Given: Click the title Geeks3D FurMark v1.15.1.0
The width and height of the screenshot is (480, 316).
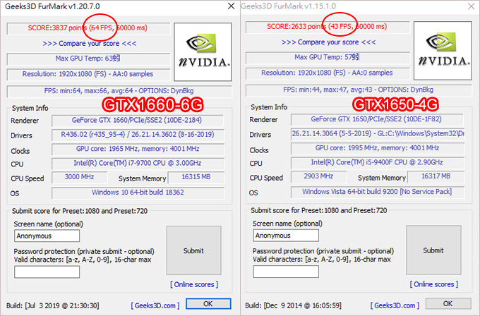Looking at the screenshot, I should (x=289, y=6).
